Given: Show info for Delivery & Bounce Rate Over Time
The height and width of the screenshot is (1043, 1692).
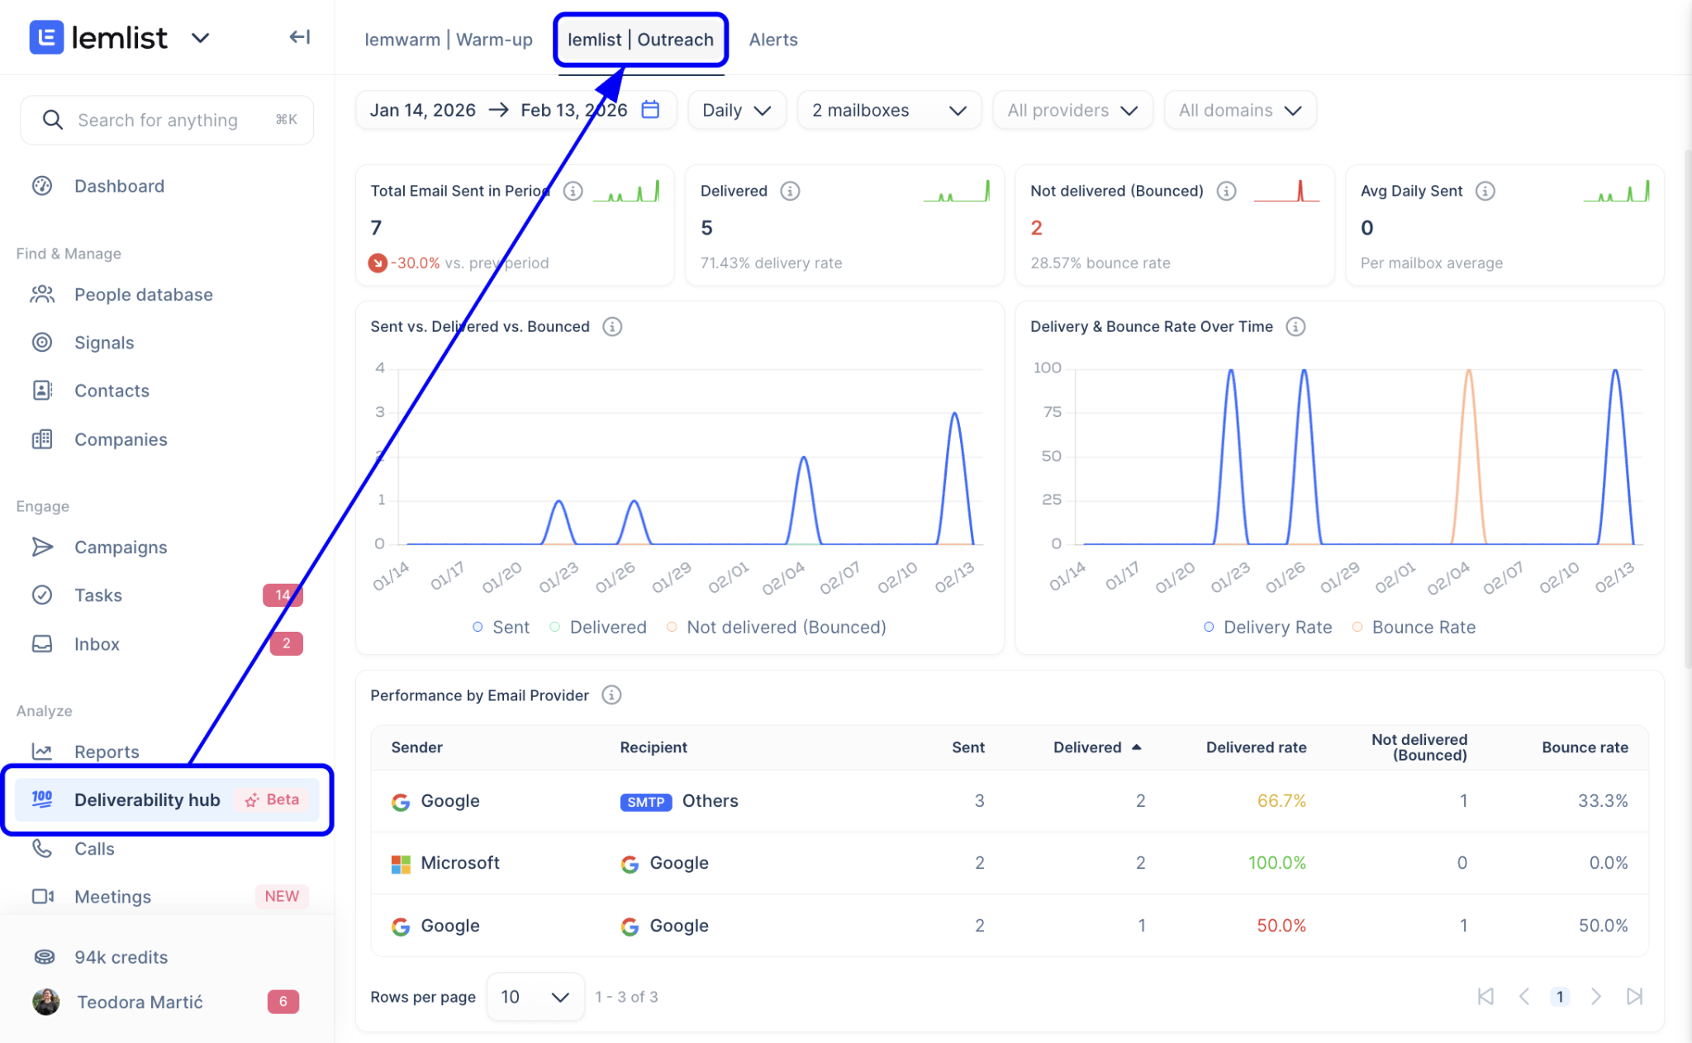Looking at the screenshot, I should (1296, 326).
